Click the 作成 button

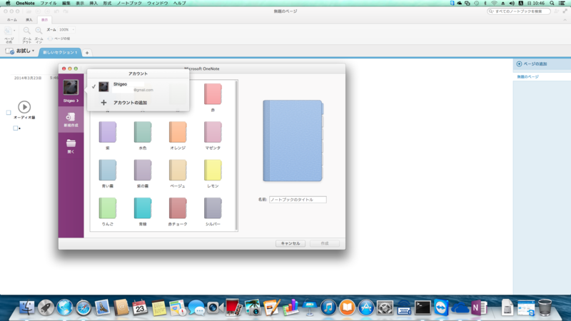tap(325, 243)
